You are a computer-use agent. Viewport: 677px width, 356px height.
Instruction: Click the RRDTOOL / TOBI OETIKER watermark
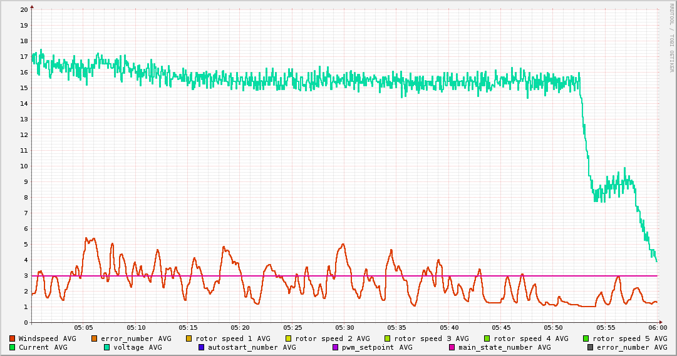point(671,38)
